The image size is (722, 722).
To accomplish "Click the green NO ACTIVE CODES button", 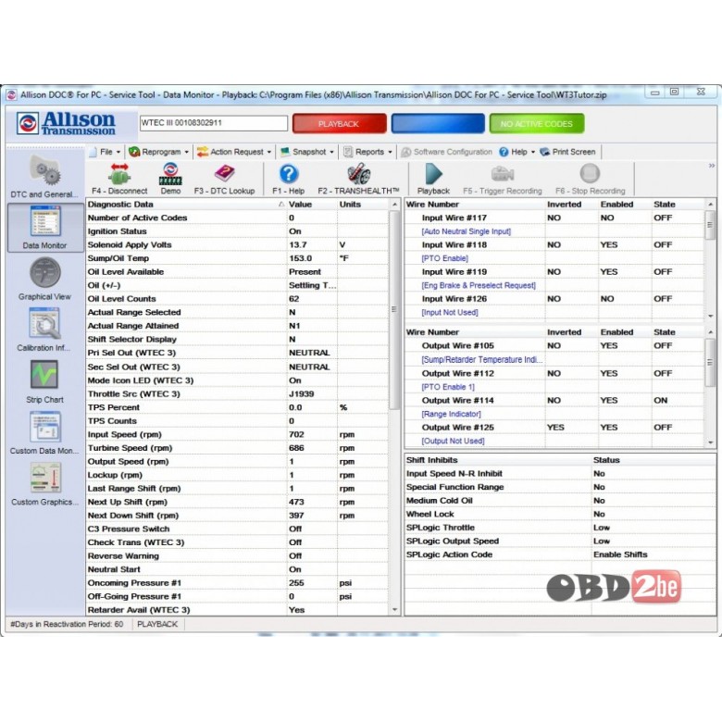I will click(x=537, y=123).
